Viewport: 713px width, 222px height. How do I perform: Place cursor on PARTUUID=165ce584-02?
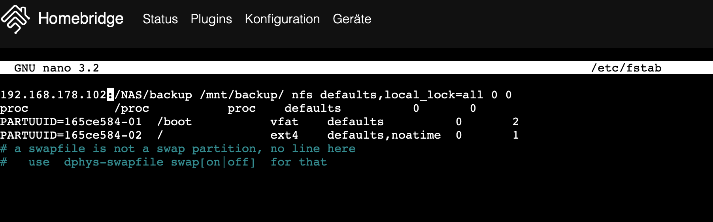71,135
